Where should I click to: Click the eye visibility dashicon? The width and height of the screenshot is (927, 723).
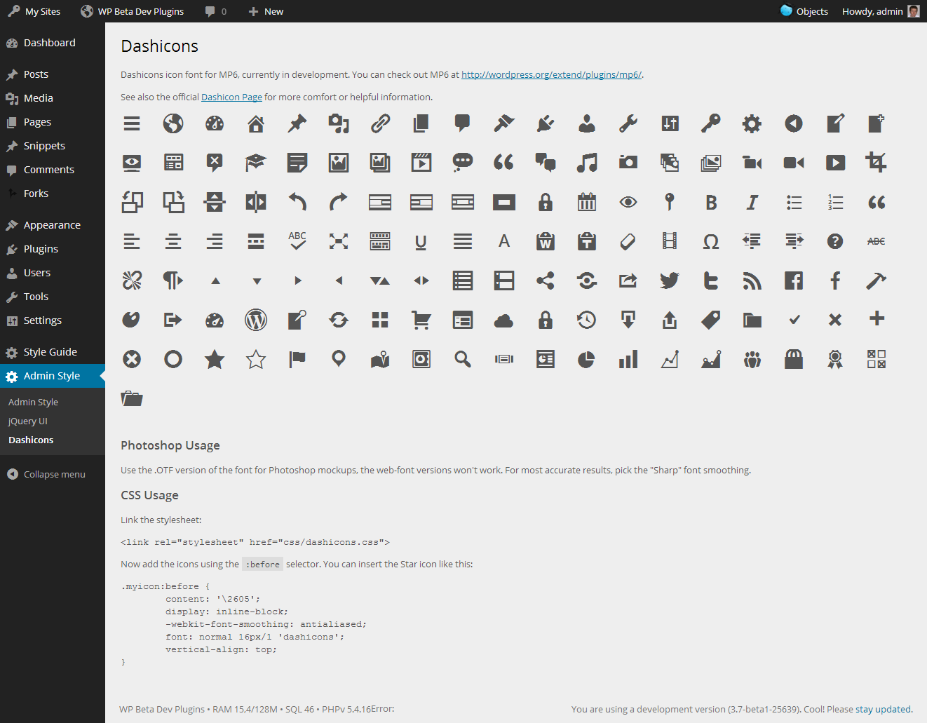click(628, 202)
